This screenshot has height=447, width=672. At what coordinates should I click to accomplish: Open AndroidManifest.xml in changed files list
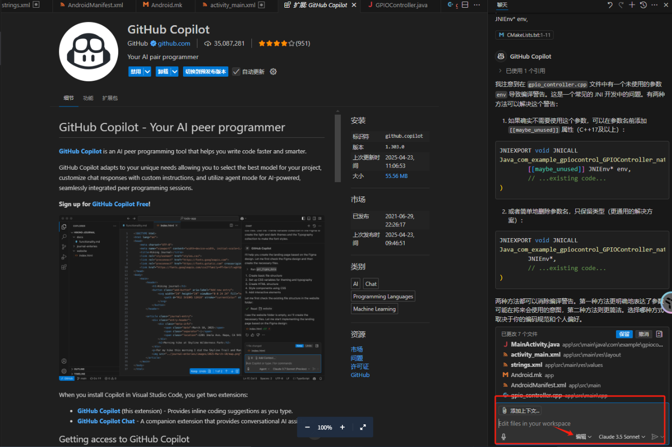(583, 385)
